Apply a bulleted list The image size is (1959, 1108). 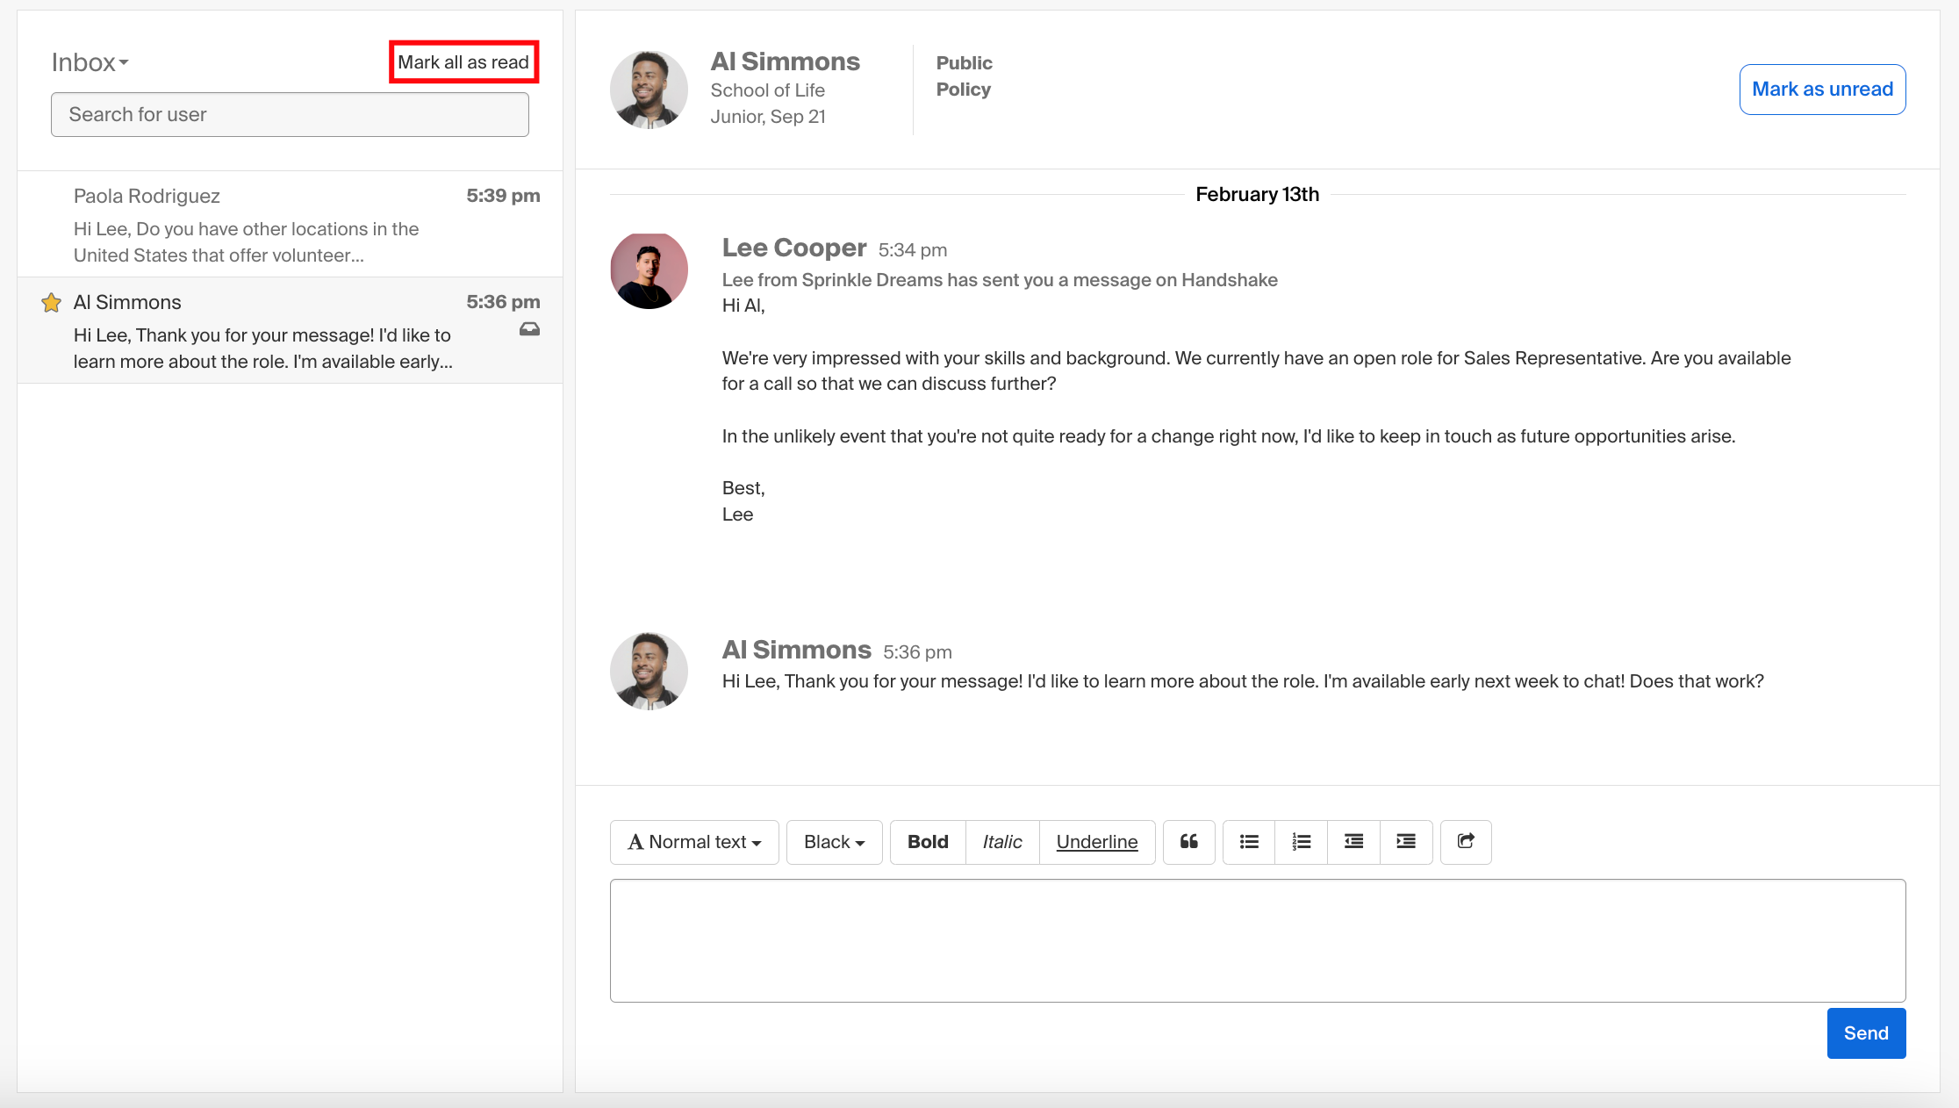point(1248,841)
